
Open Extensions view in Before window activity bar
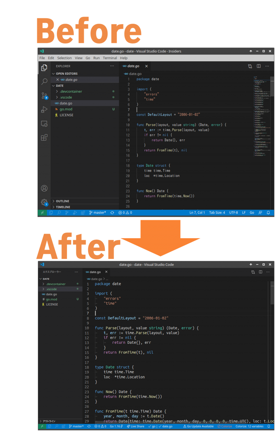pyautogui.click(x=44, y=138)
